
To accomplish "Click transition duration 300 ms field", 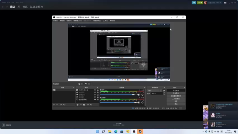I will 157,94.
